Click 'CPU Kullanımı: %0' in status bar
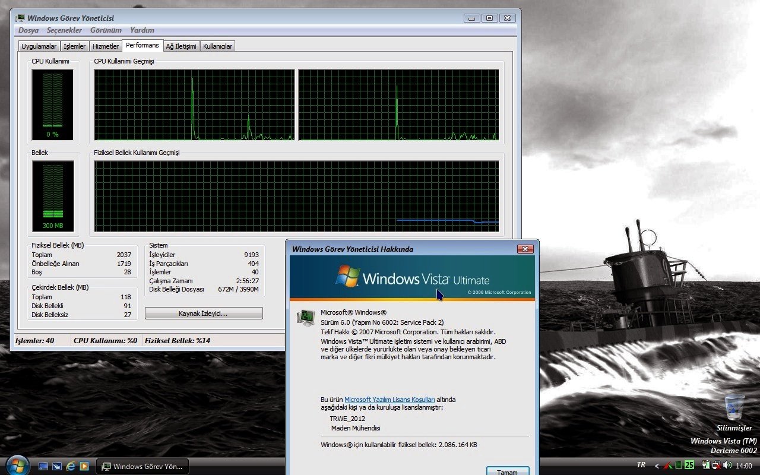Screen dimensions: 760x475 click(x=105, y=341)
